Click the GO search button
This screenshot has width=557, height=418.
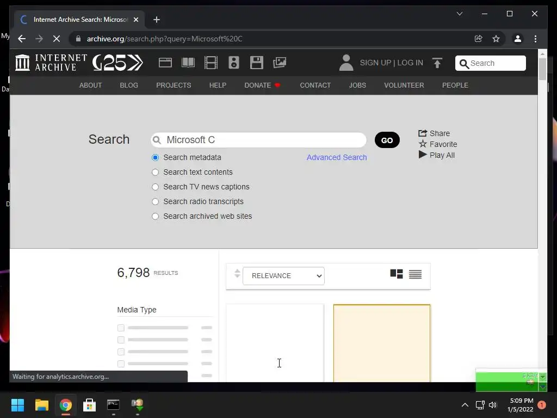[387, 140]
